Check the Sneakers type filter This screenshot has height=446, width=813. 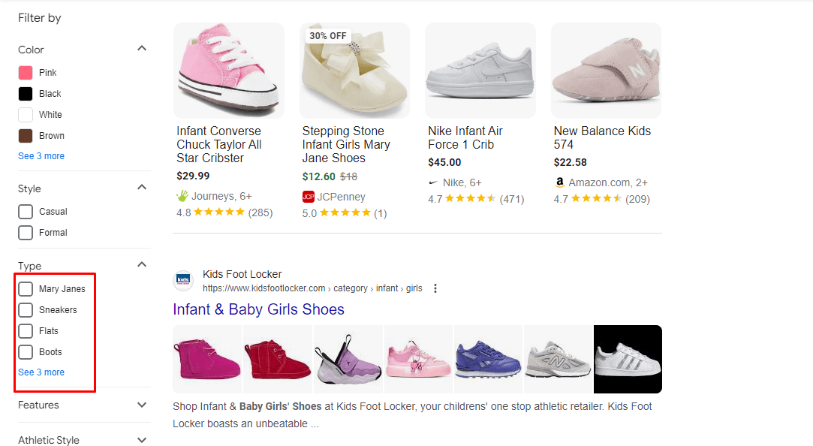[x=26, y=309]
